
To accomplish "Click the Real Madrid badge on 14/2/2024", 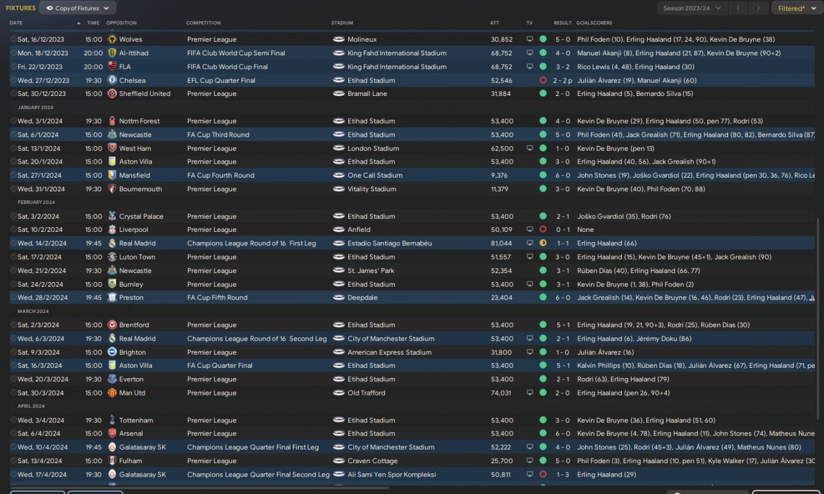I will click(x=113, y=243).
